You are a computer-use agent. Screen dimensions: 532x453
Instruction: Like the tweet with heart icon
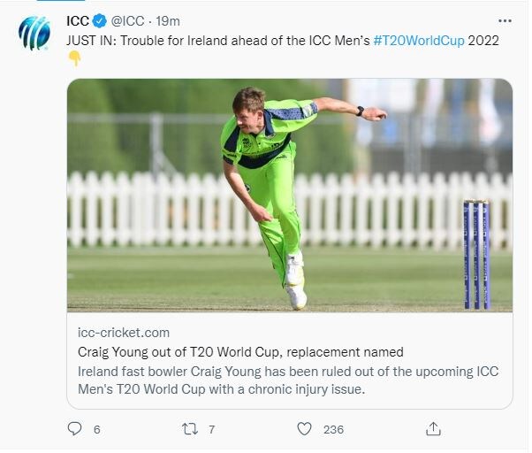304,429
